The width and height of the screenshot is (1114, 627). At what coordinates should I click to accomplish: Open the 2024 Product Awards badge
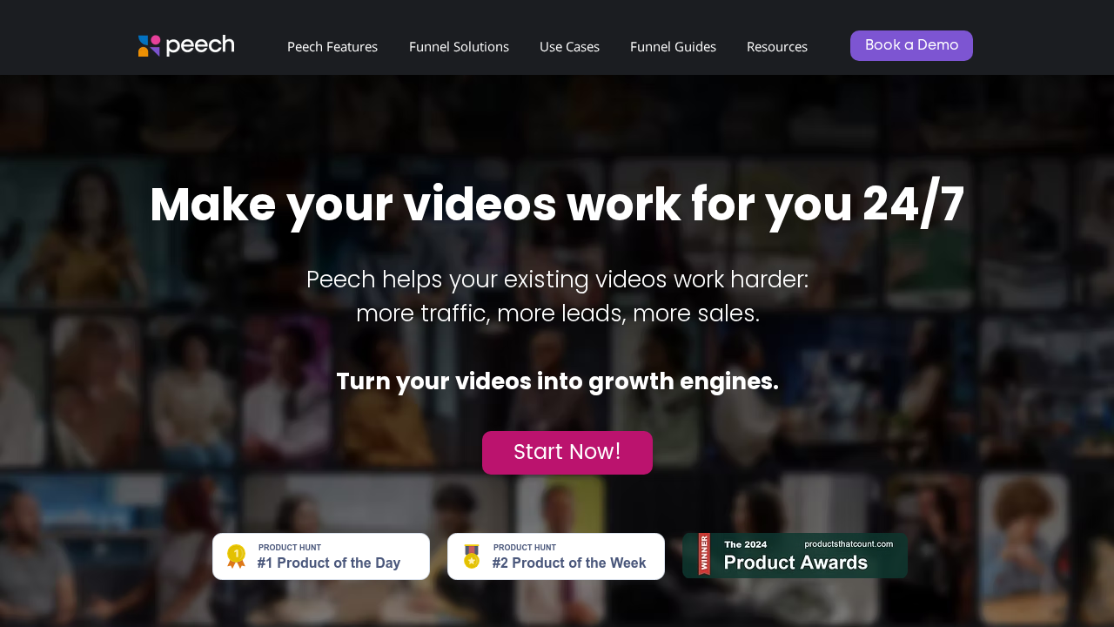795,556
